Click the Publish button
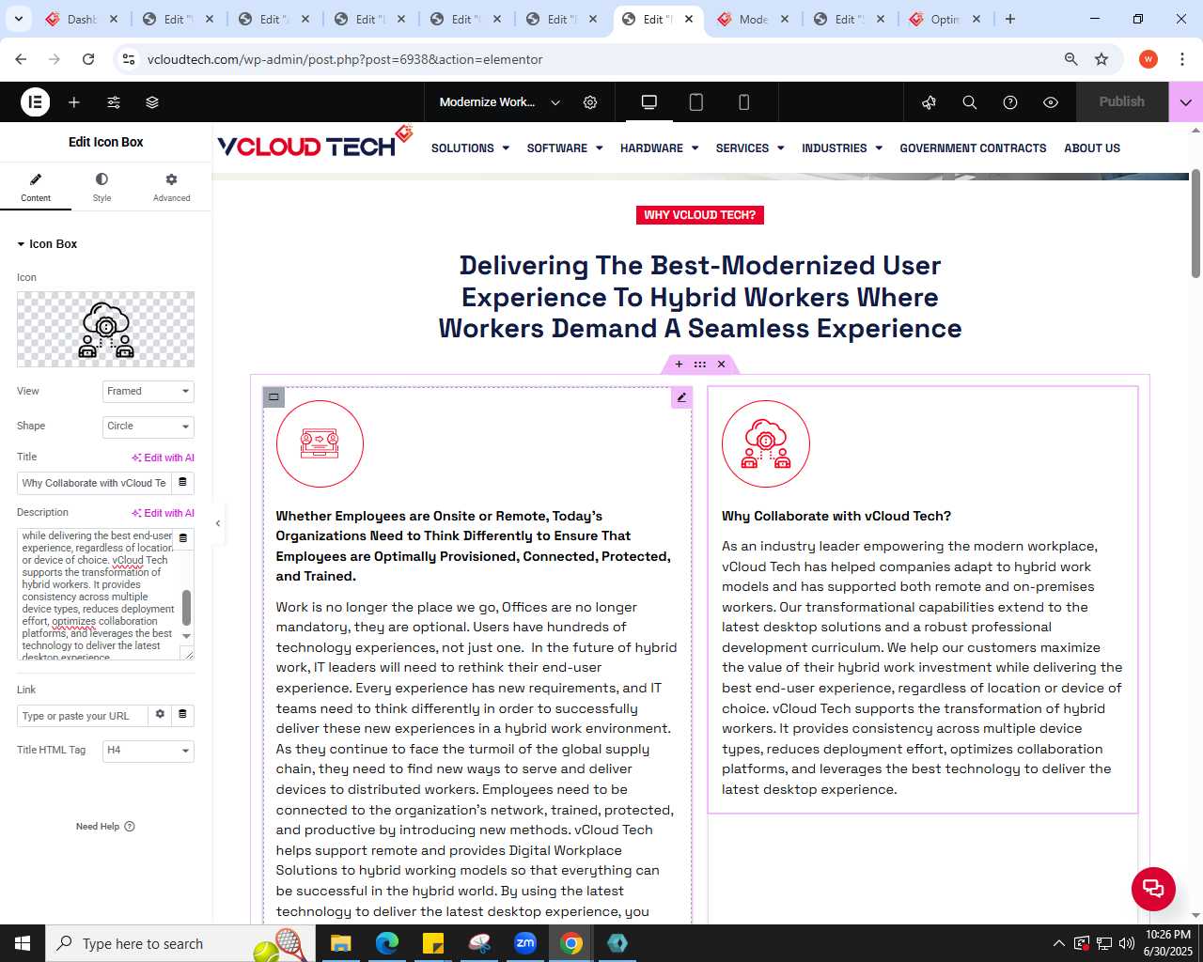 point(1121,101)
